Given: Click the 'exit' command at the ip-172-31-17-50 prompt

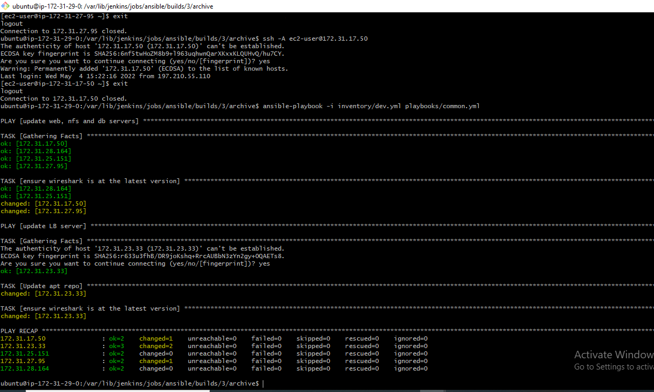Looking at the screenshot, I should point(120,84).
